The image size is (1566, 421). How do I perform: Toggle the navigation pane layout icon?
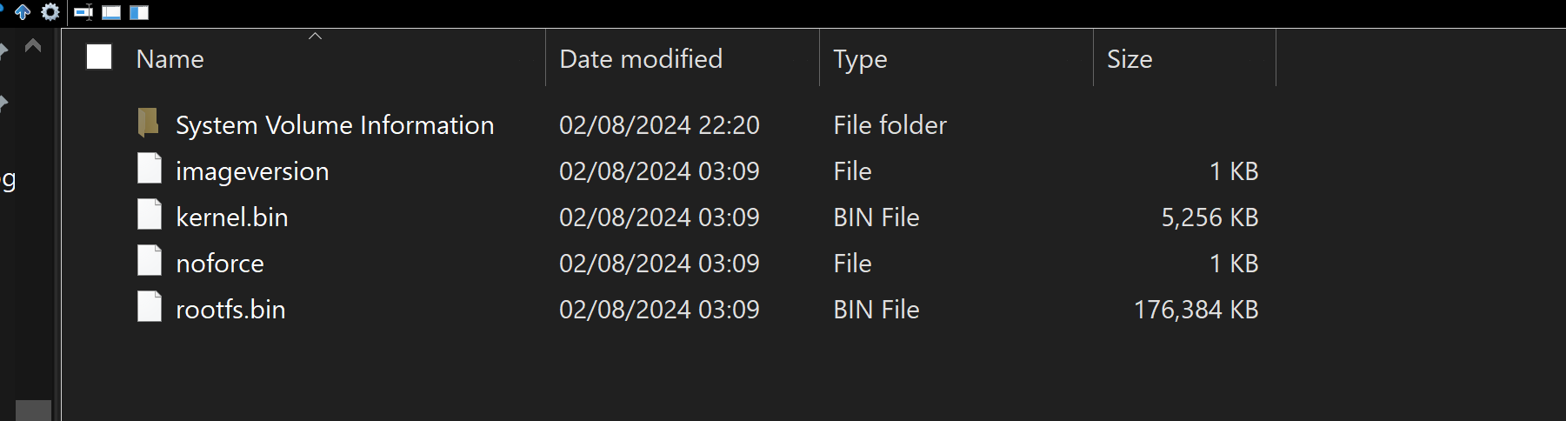[139, 12]
